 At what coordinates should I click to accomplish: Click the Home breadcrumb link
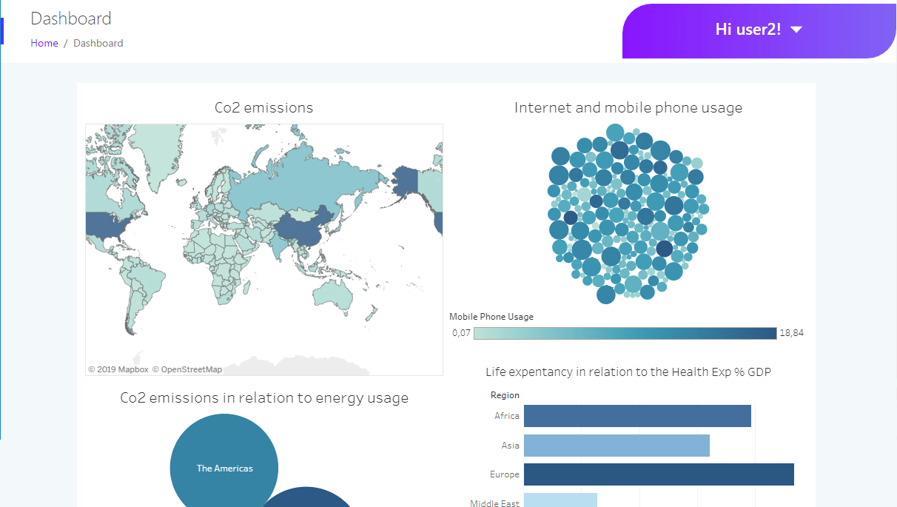tap(44, 43)
